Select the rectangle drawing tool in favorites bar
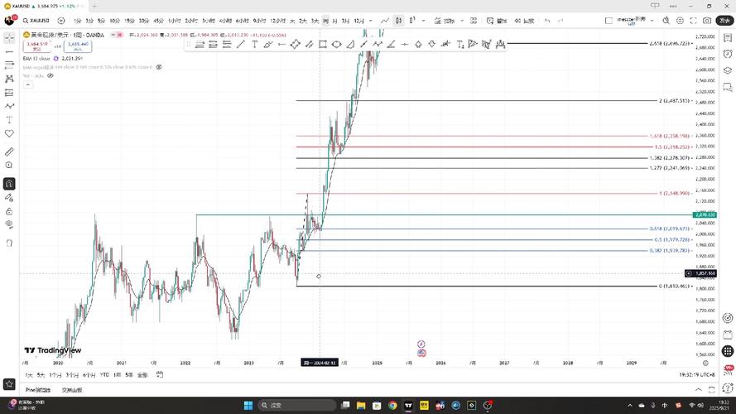The image size is (736, 414). pyautogui.click(x=323, y=44)
